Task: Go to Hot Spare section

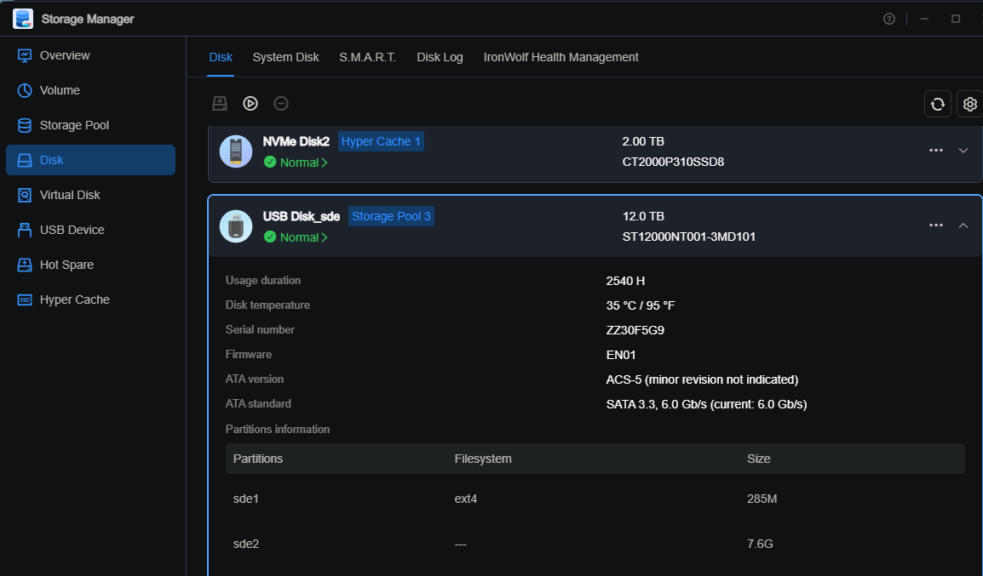Action: (x=90, y=265)
